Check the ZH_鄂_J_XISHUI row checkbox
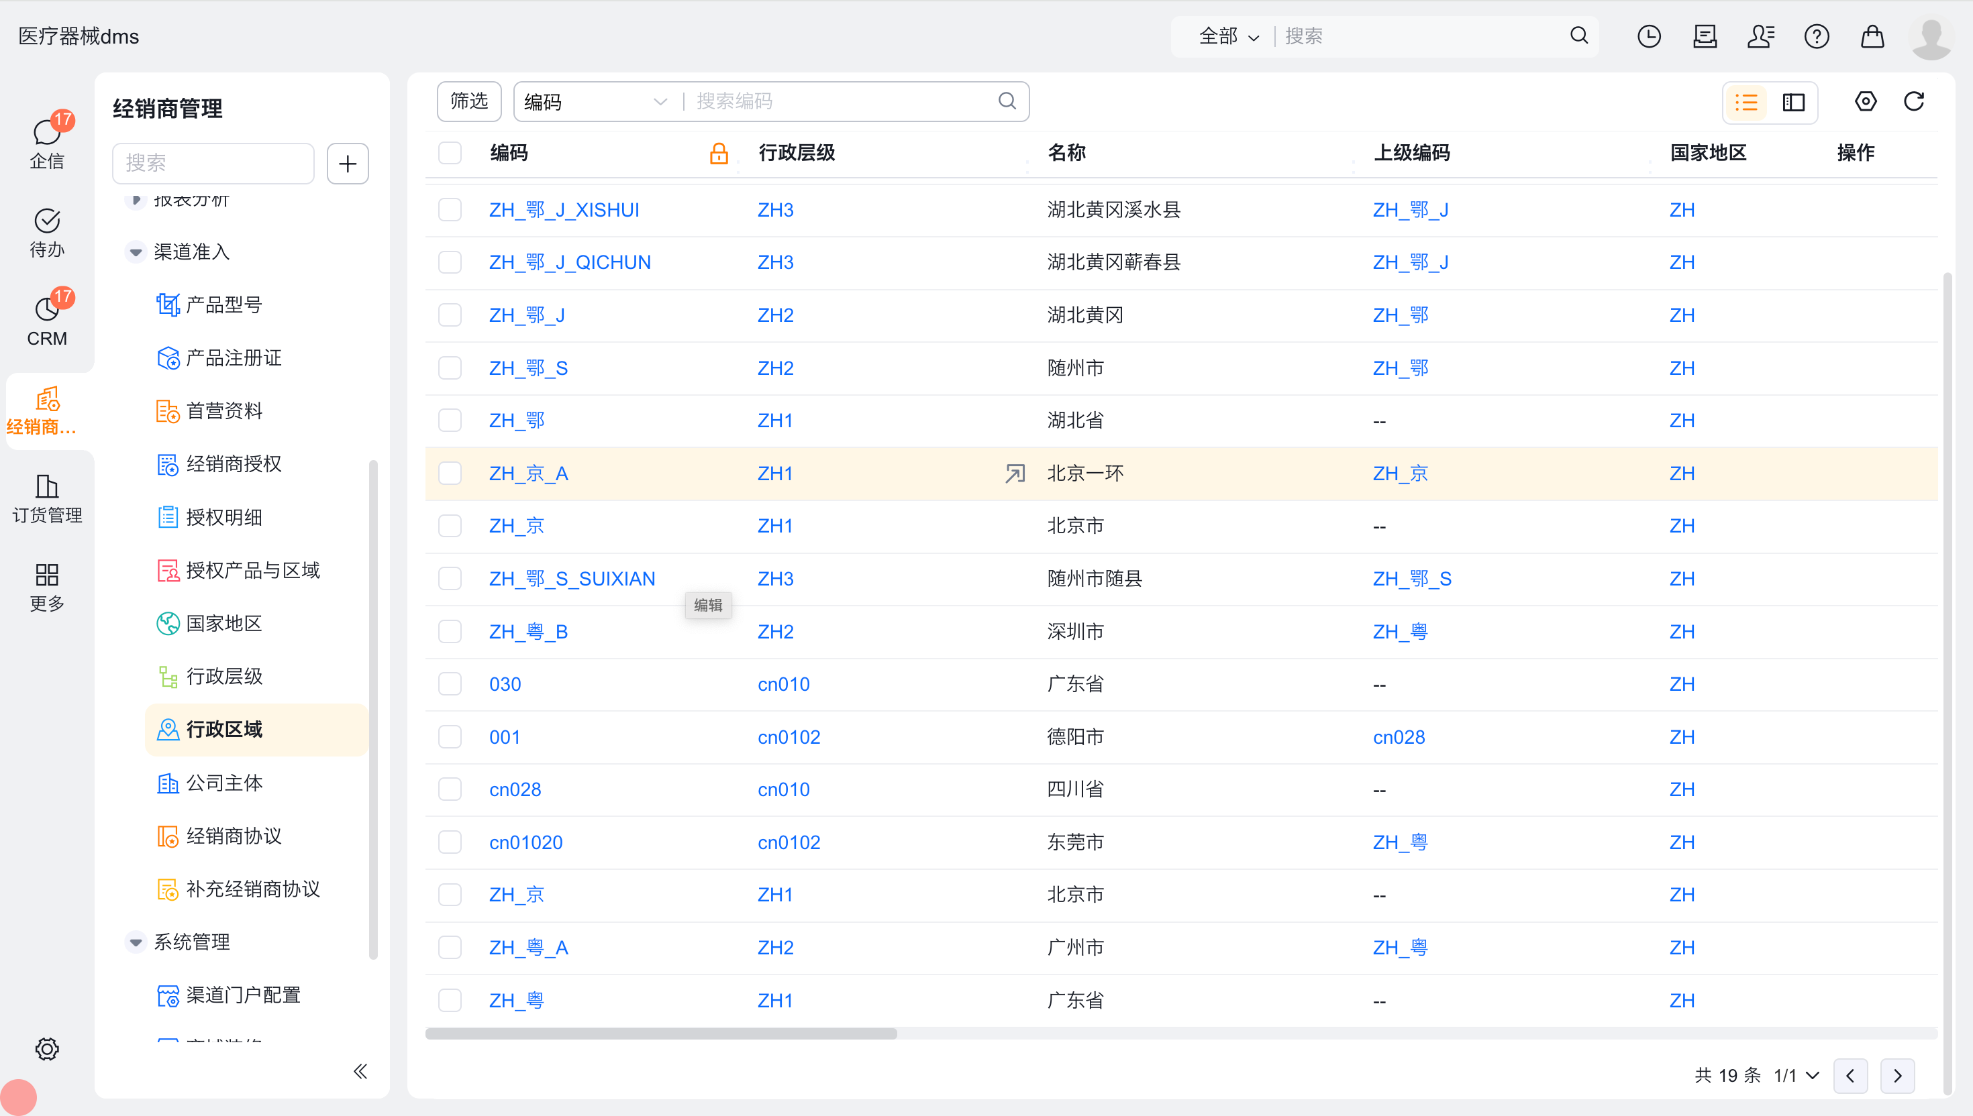This screenshot has width=1973, height=1116. 450,210
